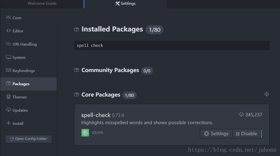Select the System monitor icon
The height and width of the screenshot is (156, 280).
tap(9, 57)
